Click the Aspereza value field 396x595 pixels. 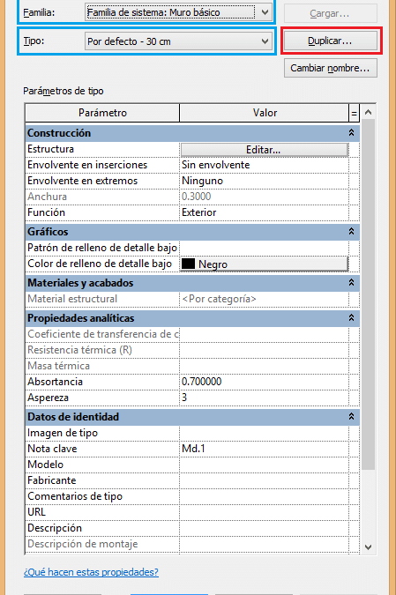click(x=264, y=398)
